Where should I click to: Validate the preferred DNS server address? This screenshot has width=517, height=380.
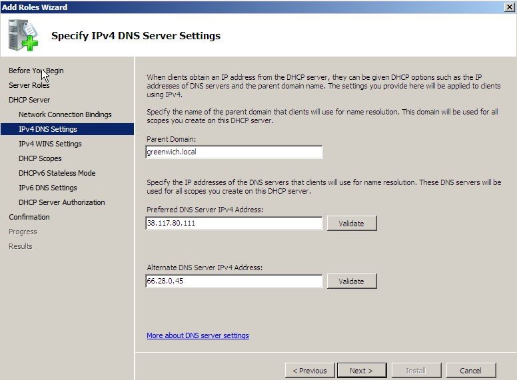(352, 223)
